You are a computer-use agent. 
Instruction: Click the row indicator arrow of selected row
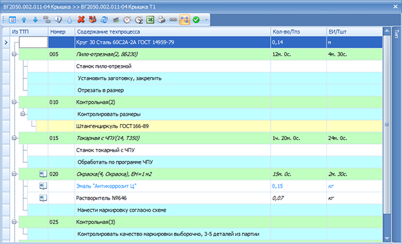pos(6,42)
